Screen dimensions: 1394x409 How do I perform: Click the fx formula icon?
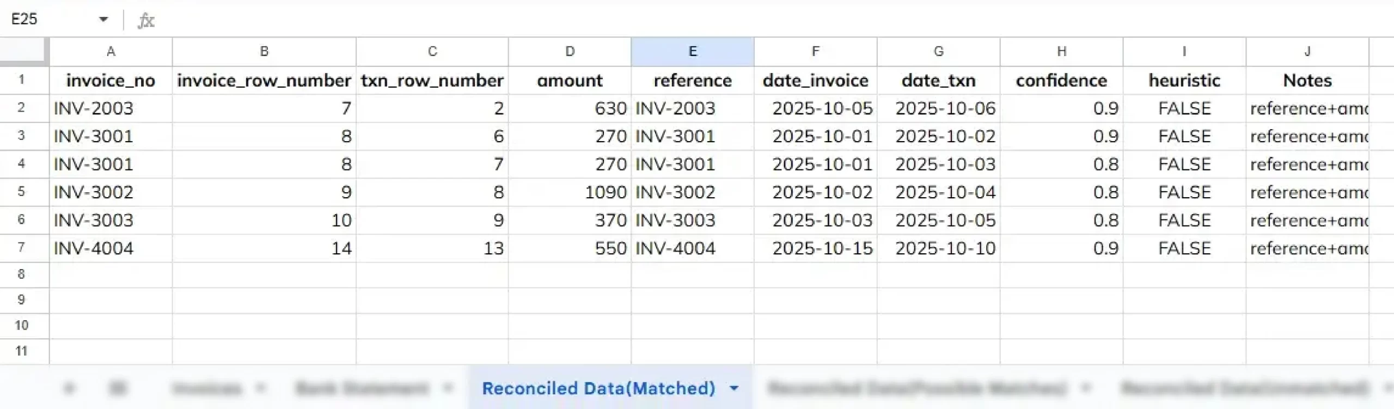tap(145, 21)
